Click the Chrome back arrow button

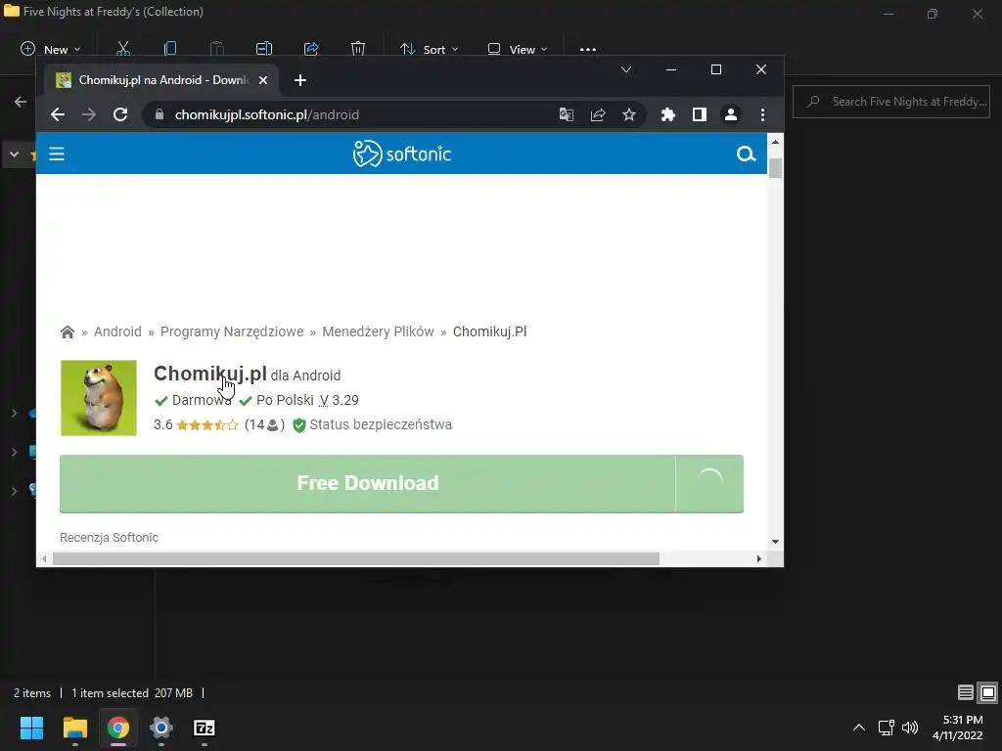58,115
